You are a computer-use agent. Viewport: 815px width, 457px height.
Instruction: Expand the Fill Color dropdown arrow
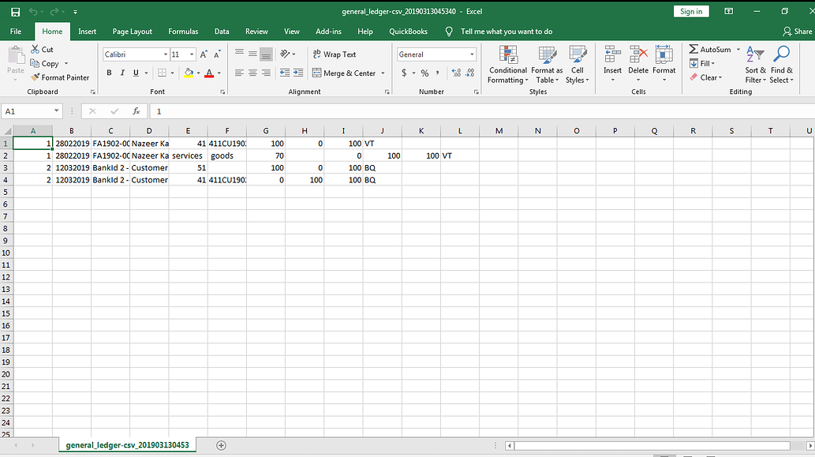197,73
